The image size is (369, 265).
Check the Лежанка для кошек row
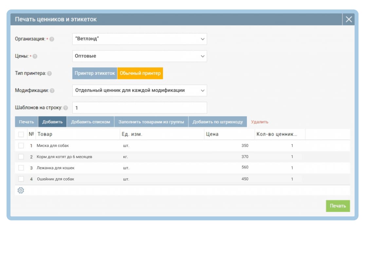coord(21,168)
